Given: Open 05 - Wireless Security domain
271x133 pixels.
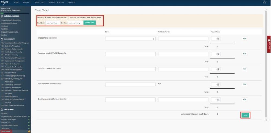Looking at the screenshot, I should click(9, 55).
